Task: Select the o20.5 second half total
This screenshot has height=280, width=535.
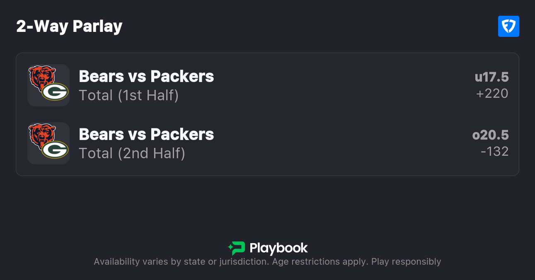Action: [x=490, y=135]
